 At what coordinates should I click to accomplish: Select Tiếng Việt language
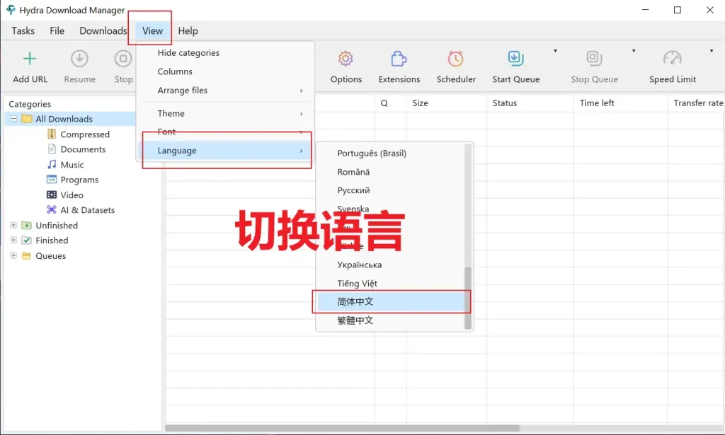[391, 283]
